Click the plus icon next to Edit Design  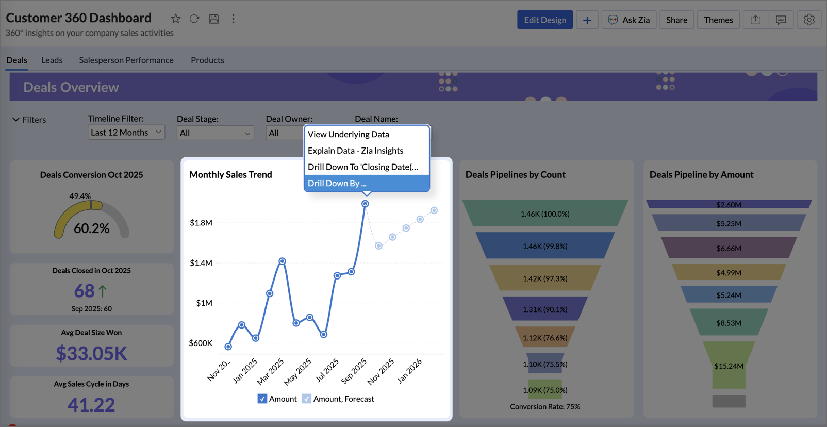tap(587, 20)
